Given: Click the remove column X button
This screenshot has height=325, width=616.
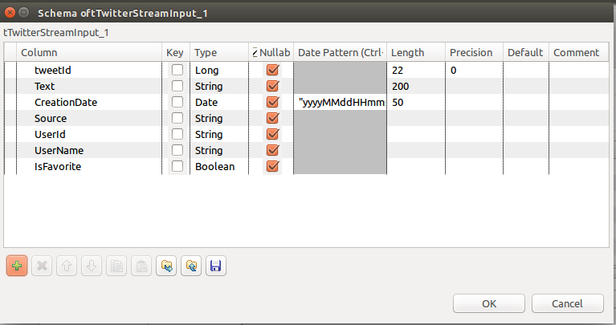Looking at the screenshot, I should tap(42, 266).
